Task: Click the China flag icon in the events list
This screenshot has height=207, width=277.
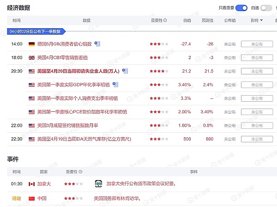Action: pos(31,198)
